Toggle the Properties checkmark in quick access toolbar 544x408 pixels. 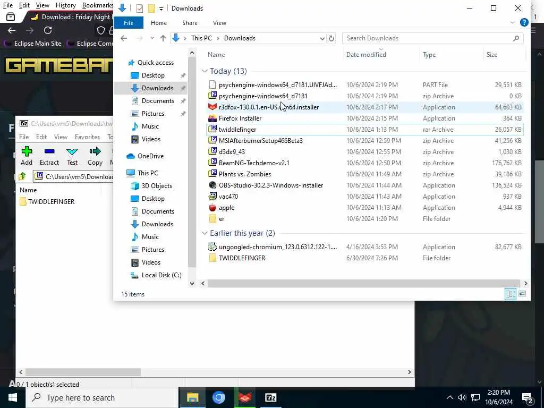click(x=140, y=8)
